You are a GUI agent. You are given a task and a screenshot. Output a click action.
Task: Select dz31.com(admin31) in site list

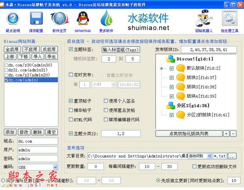31,70
